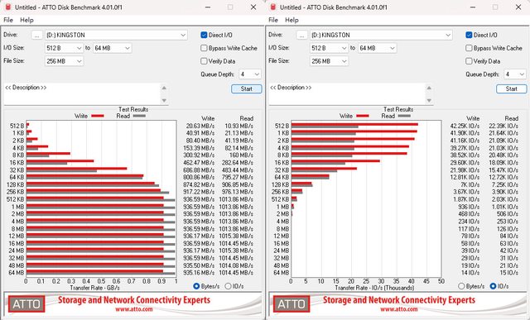The height and width of the screenshot is (320, 530).
Task: Click the ATTO logo in right banner
Action: point(291,303)
